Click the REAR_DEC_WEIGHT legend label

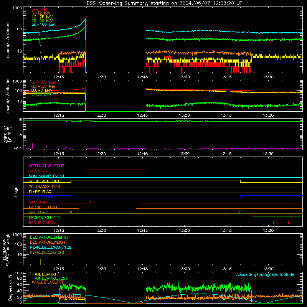point(47,253)
